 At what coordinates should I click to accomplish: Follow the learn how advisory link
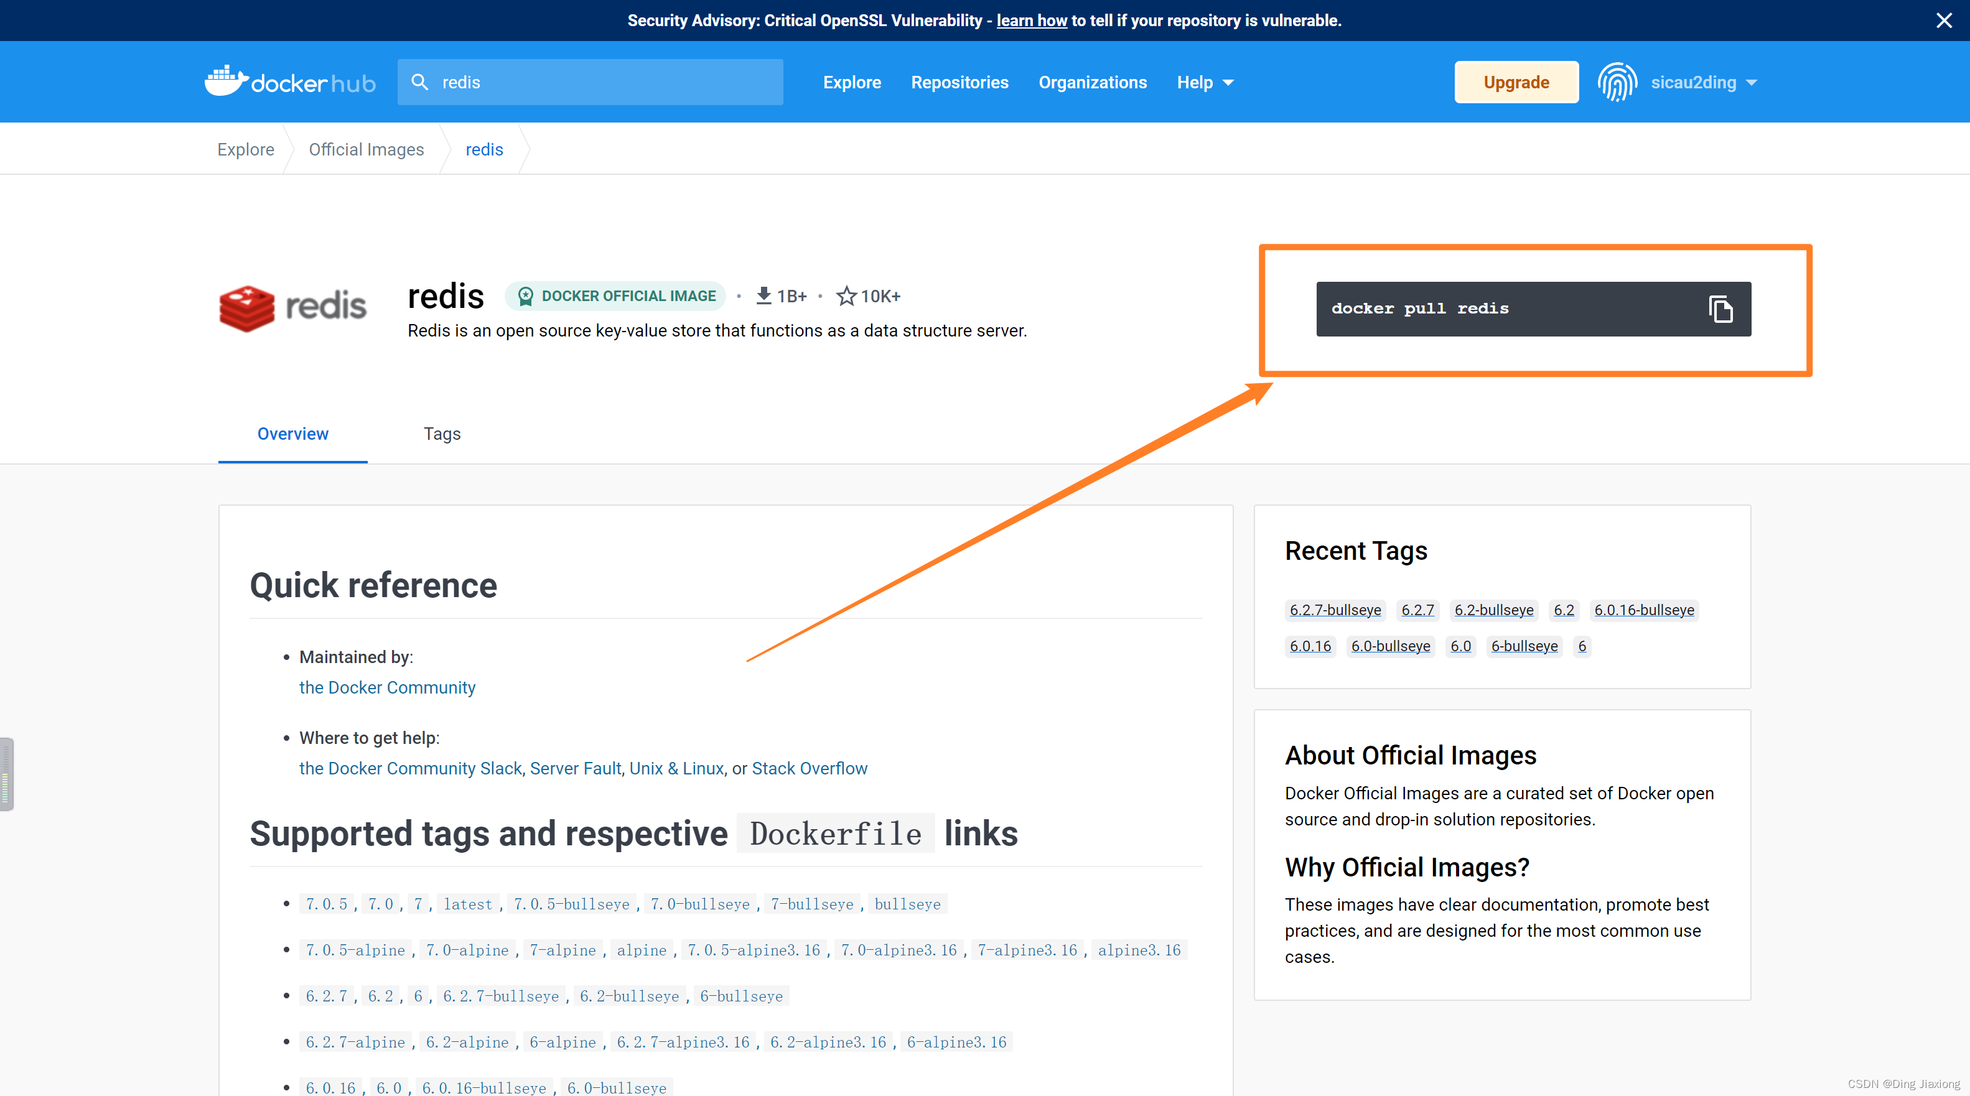point(1031,21)
